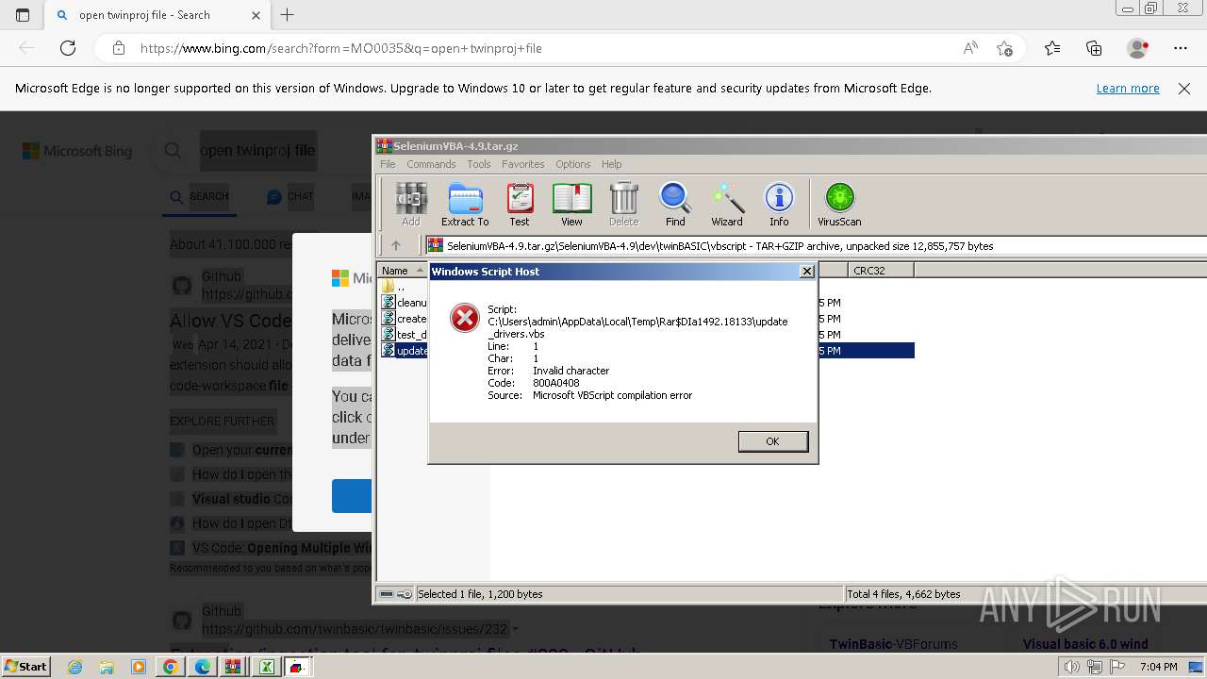Switch to Excel in taskbar
Viewport: 1207px width, 679px height.
[x=266, y=667]
